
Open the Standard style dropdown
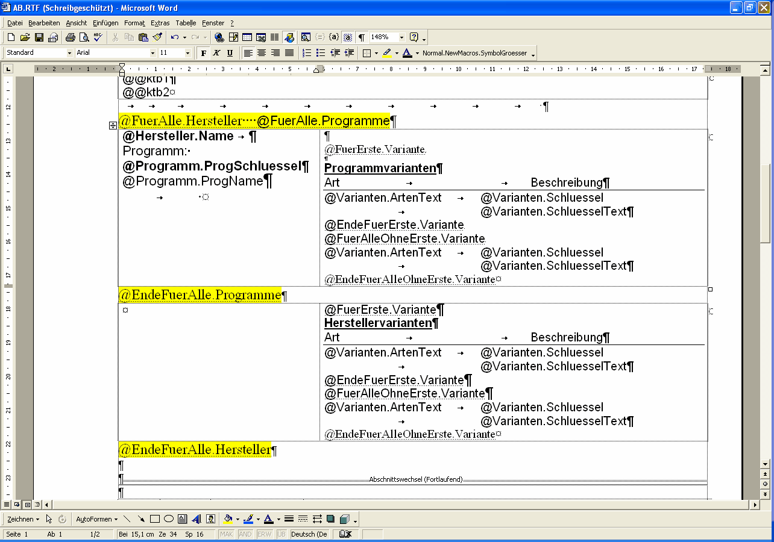(69, 53)
